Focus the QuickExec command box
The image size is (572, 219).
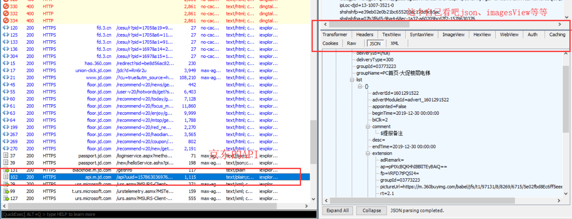(159, 214)
